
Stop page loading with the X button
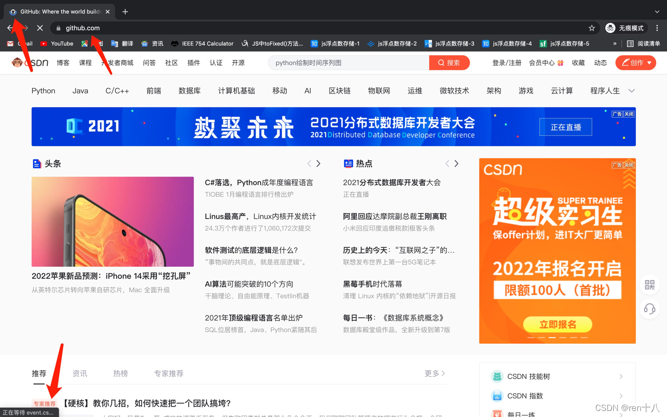(x=40, y=28)
